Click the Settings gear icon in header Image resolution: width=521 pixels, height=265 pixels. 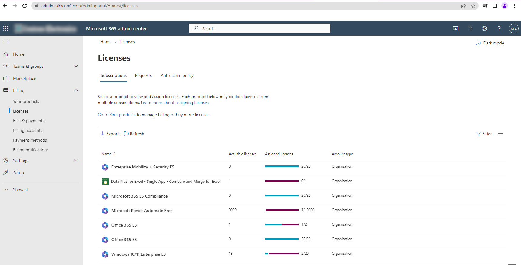[485, 28]
